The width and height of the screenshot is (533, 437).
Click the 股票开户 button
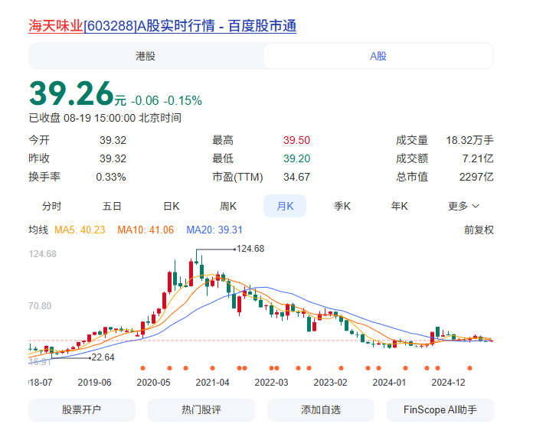click(x=82, y=409)
